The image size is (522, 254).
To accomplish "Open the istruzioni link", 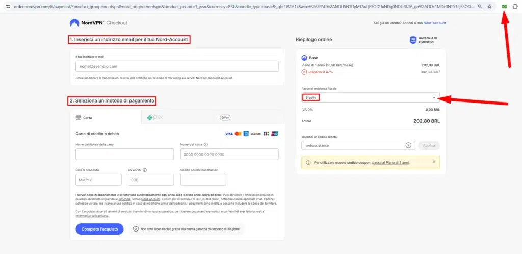I will (124, 199).
